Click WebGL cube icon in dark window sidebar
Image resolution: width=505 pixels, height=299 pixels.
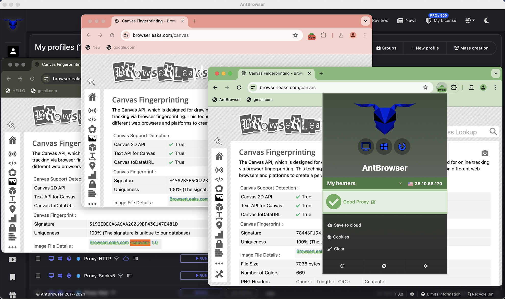pyautogui.click(x=12, y=191)
